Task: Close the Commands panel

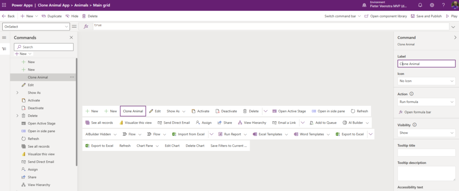Action: pos(71,37)
